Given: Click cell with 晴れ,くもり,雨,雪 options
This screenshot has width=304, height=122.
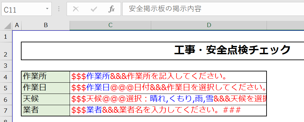Looking at the screenshot, I should pyautogui.click(x=168, y=99).
